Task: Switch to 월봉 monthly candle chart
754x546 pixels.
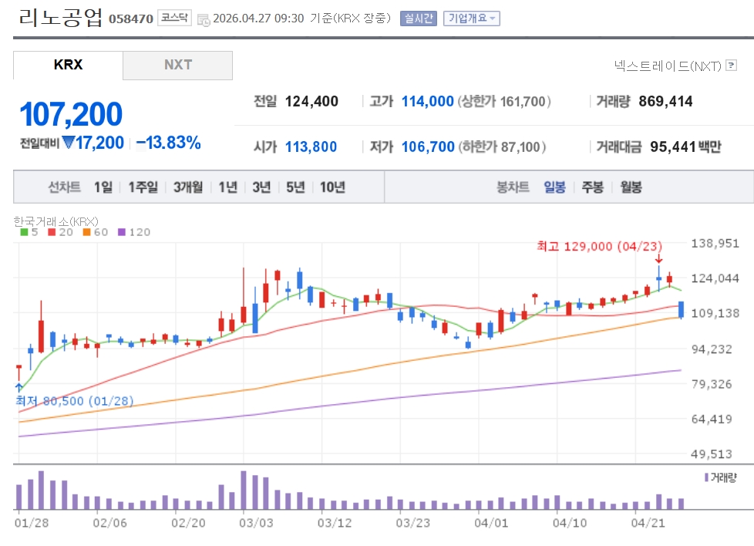Action: click(631, 187)
